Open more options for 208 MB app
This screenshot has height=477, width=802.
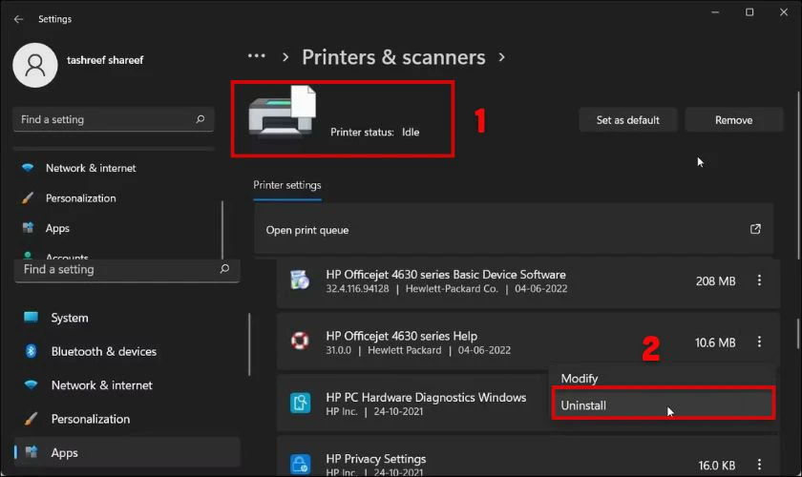[x=759, y=280]
